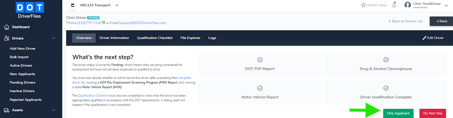This screenshot has width=453, height=118.
Task: Click the Drivers people icon in sidebar
Action: point(7,38)
